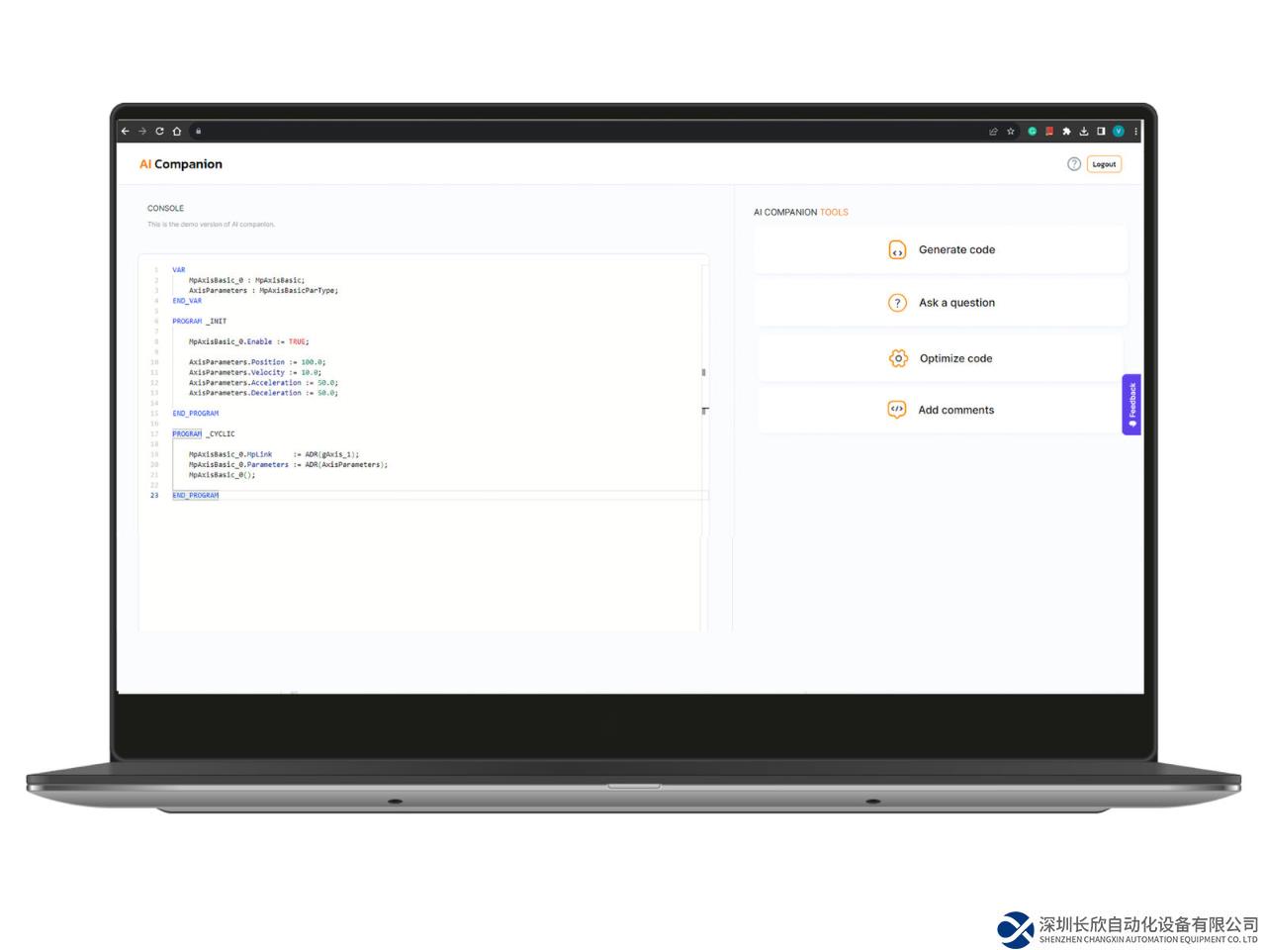This screenshot has height=950, width=1266.
Task: Click the lock icon in the address bar
Action: [x=198, y=131]
